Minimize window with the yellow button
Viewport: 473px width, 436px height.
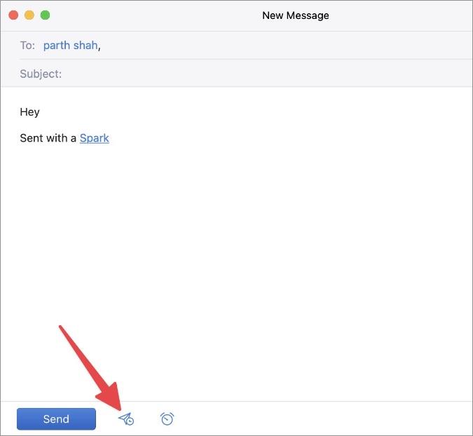29,15
